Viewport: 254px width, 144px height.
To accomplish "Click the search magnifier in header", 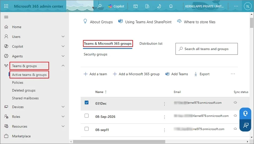I will pyautogui.click(x=99, y=6).
